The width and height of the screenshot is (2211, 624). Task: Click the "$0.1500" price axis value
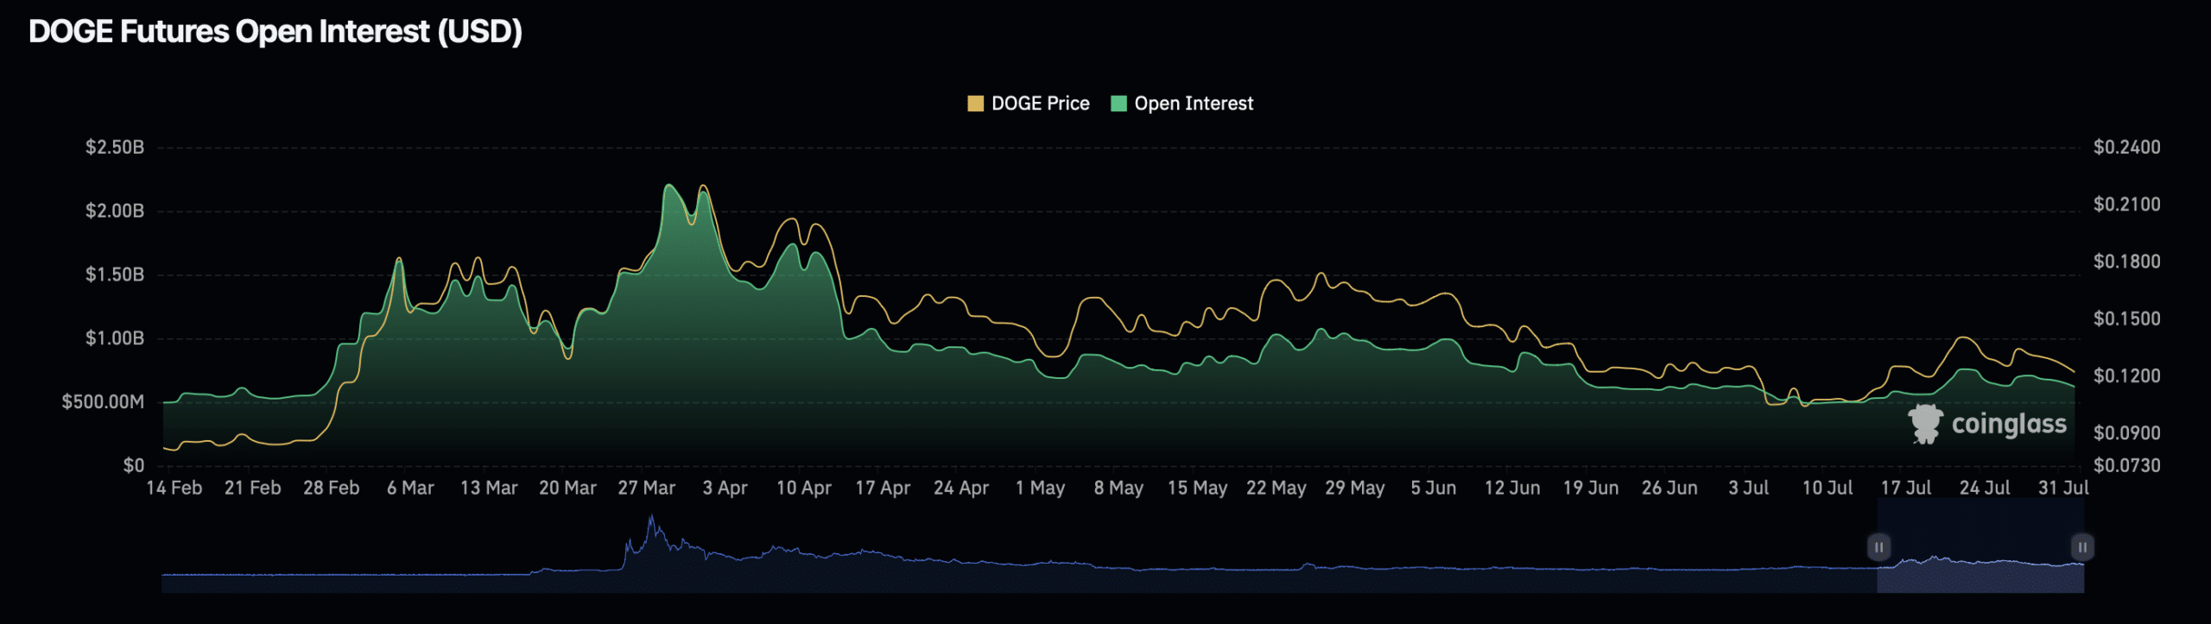[x=2127, y=318]
